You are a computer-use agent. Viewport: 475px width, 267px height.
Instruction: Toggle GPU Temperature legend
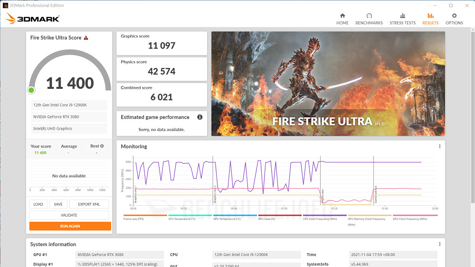[x=235, y=217]
